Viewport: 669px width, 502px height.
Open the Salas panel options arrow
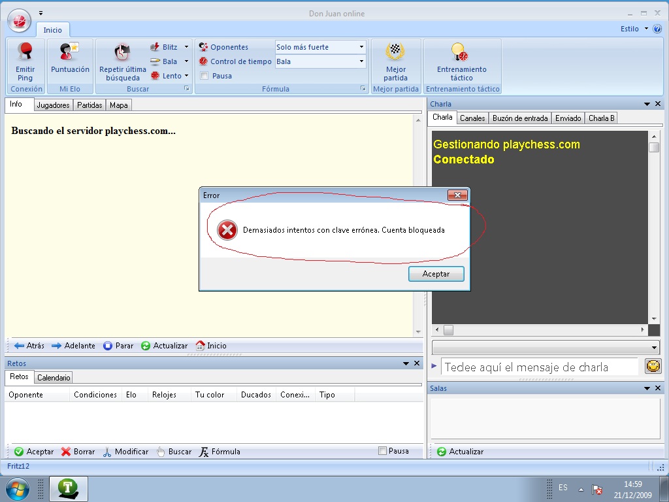647,388
